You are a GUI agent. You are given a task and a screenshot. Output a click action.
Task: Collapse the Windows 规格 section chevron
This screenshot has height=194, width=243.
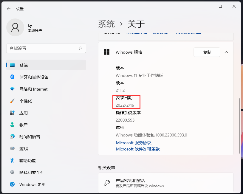(x=226, y=52)
